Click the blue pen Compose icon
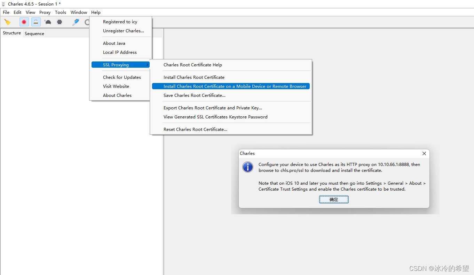Viewport: 474px width, 275px height. pyautogui.click(x=76, y=22)
